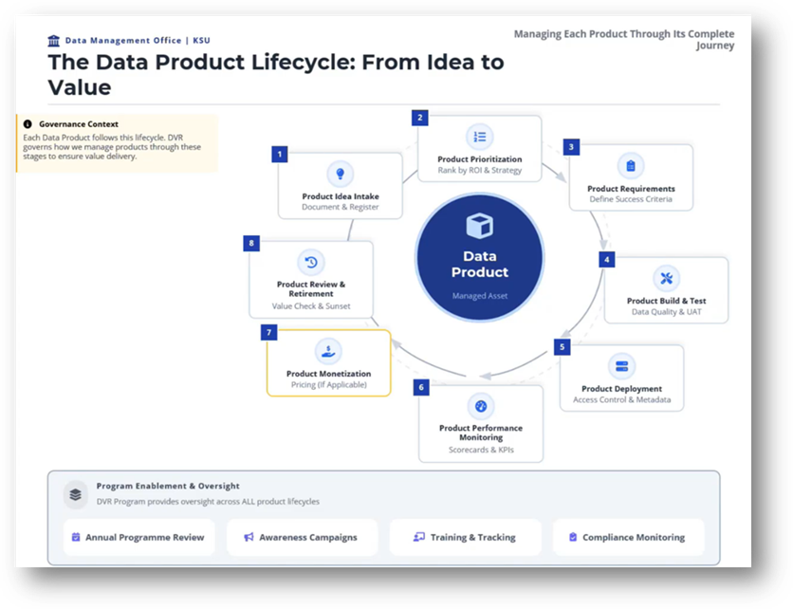Click the Product Requirements title
Viewport: 793px width, 609px height.
point(631,188)
